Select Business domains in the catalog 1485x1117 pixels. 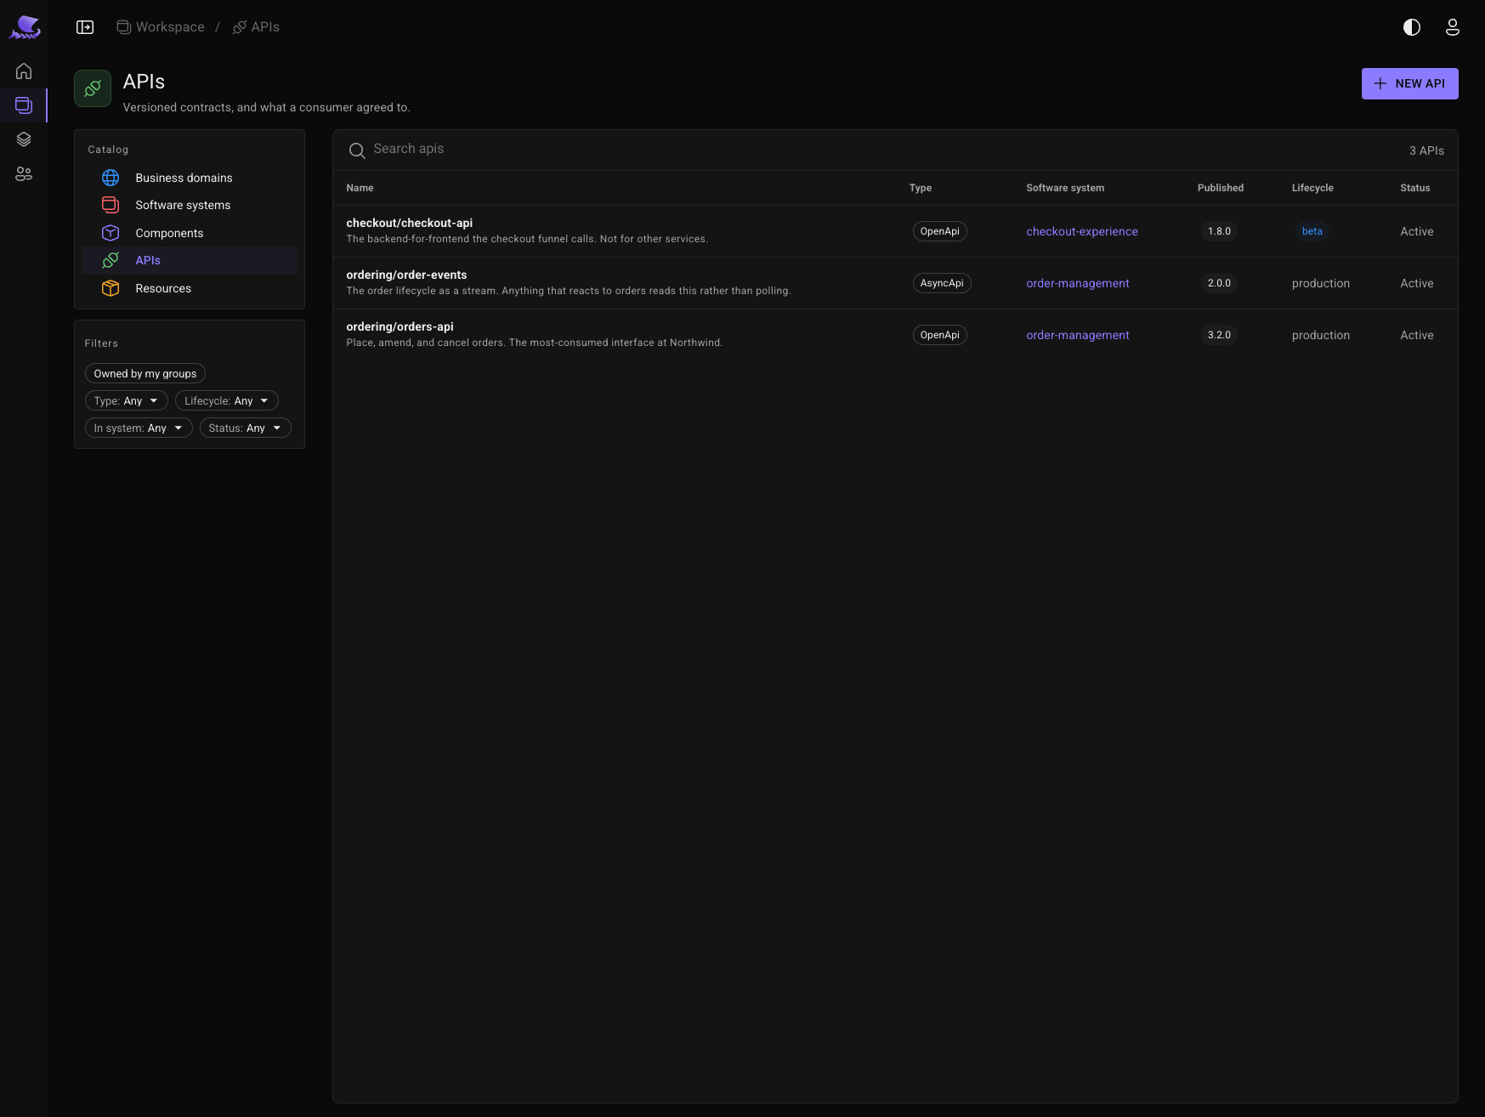[x=190, y=178]
